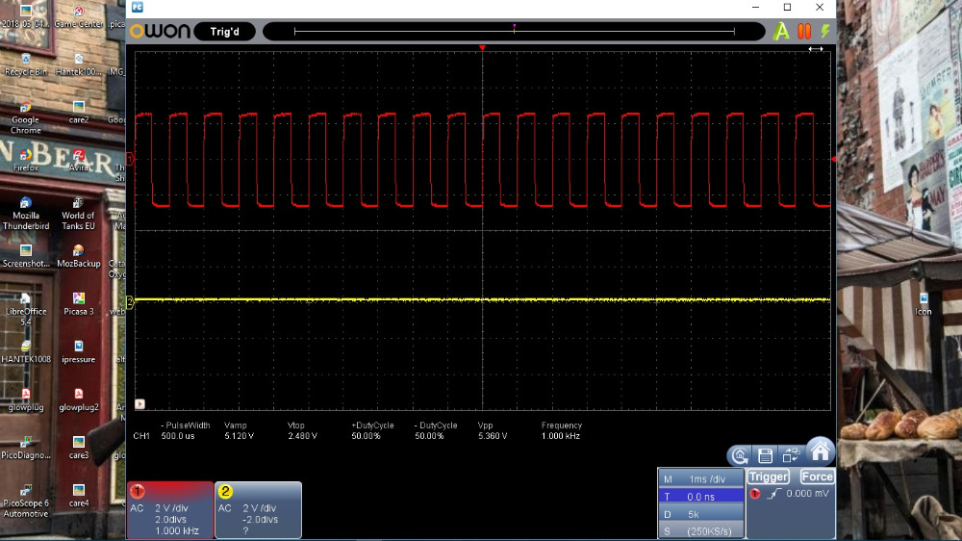
Task: Select the T 0.0 ns trigger position row
Action: click(699, 496)
